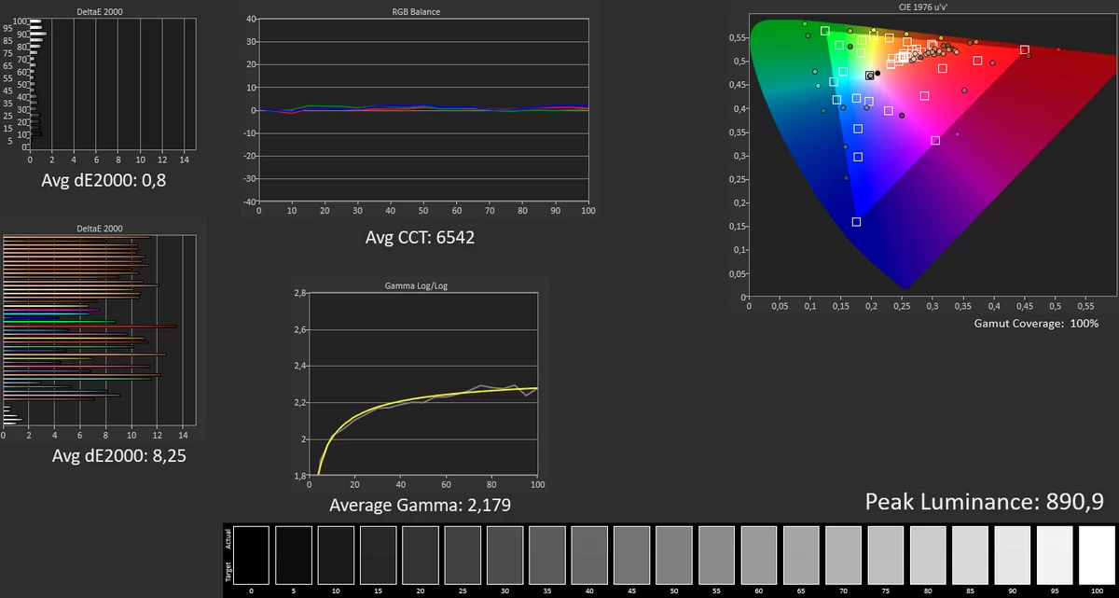Select the 70 grayscale patch swatch
1119x598 pixels.
(843, 555)
